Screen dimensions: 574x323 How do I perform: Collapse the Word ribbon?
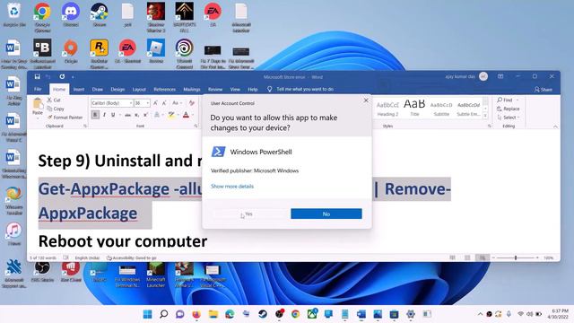tap(555, 127)
